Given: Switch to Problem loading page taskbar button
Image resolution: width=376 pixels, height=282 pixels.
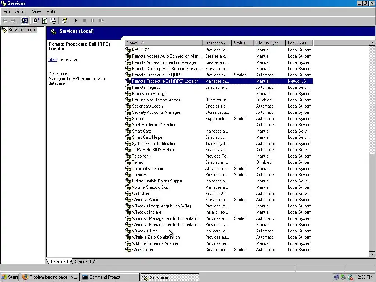Looking at the screenshot, I should point(50,277).
